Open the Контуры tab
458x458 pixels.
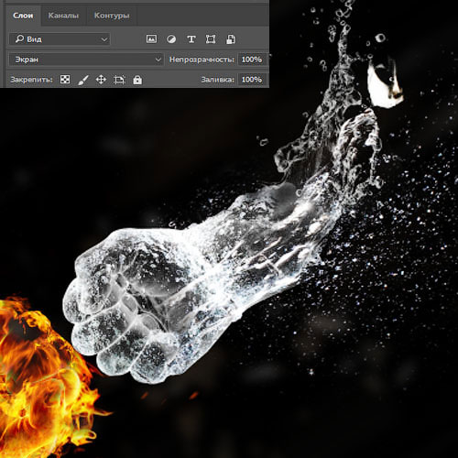[112, 16]
